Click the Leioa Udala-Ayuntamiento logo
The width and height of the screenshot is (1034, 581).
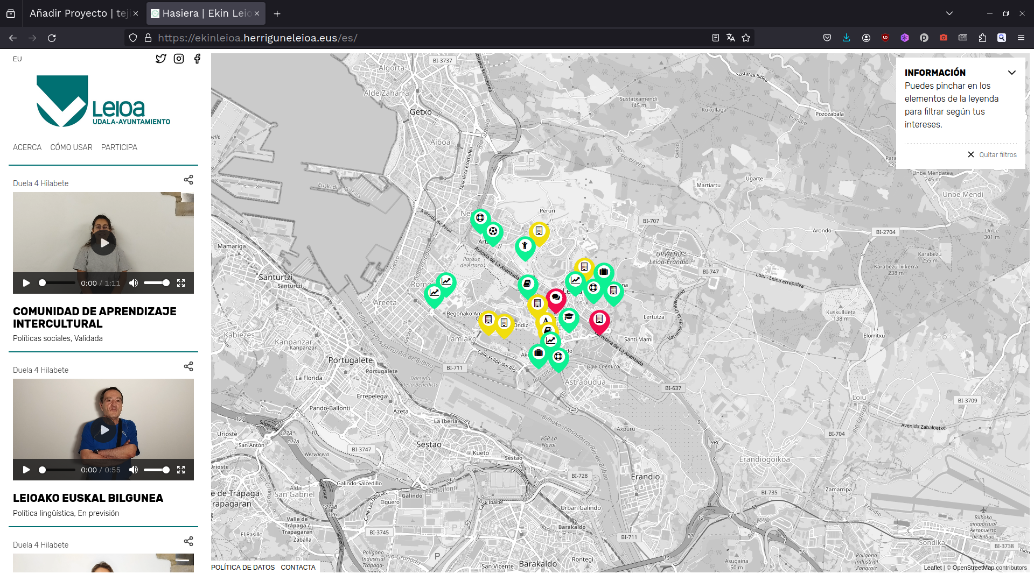[103, 101]
